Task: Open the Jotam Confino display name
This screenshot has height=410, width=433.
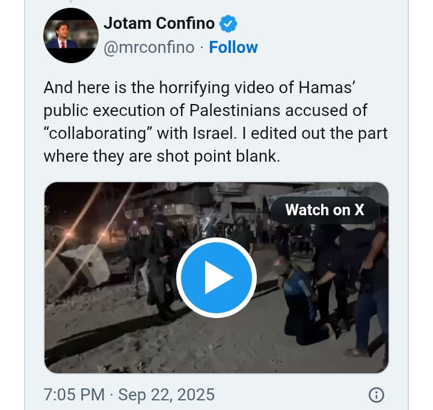Action: [x=159, y=23]
